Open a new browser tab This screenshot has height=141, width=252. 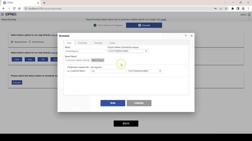coord(44,3)
